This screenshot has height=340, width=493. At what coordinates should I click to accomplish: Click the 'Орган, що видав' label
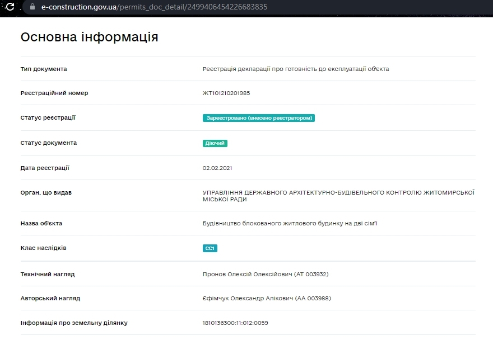pos(46,193)
